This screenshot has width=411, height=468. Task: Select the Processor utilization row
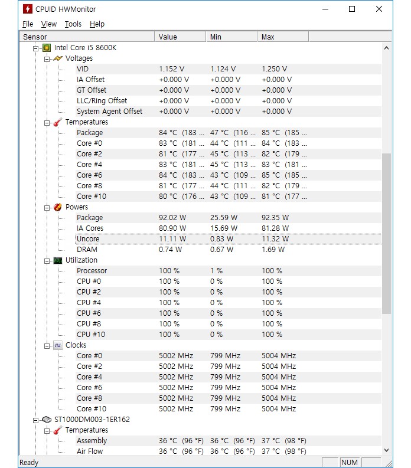click(x=229, y=271)
